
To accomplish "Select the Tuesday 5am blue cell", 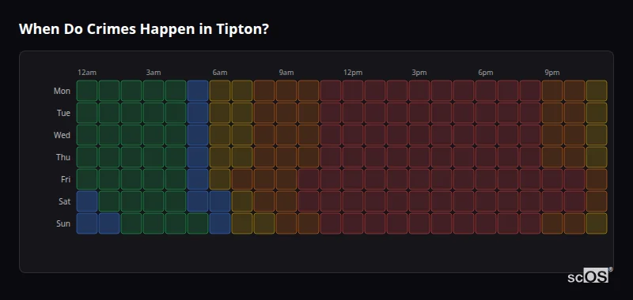I will click(x=198, y=113).
